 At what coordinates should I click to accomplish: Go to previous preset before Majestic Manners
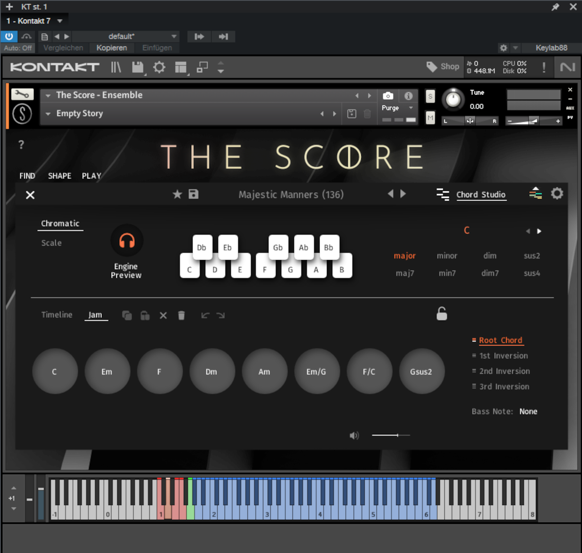pos(390,194)
